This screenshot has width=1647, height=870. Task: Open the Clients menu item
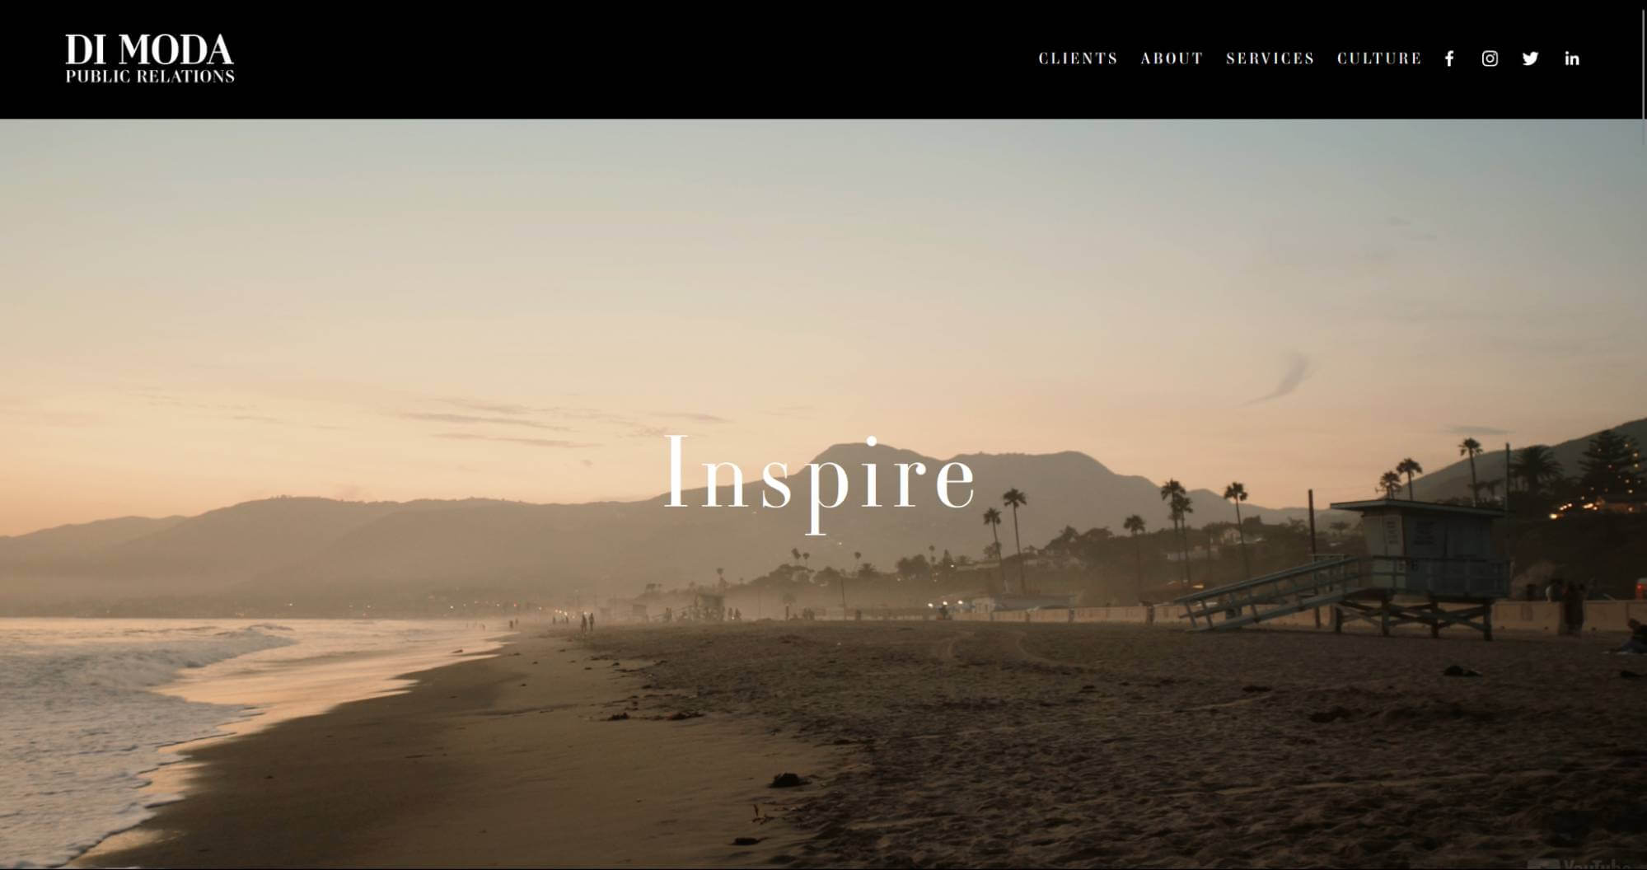coord(1078,58)
